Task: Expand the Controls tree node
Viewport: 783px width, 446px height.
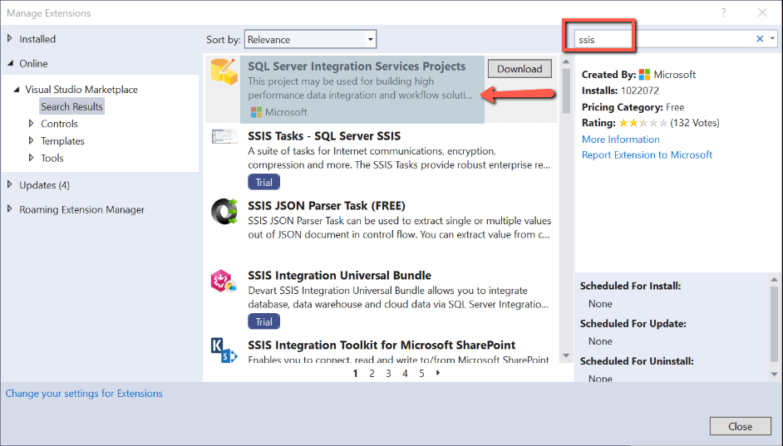Action: (32, 124)
